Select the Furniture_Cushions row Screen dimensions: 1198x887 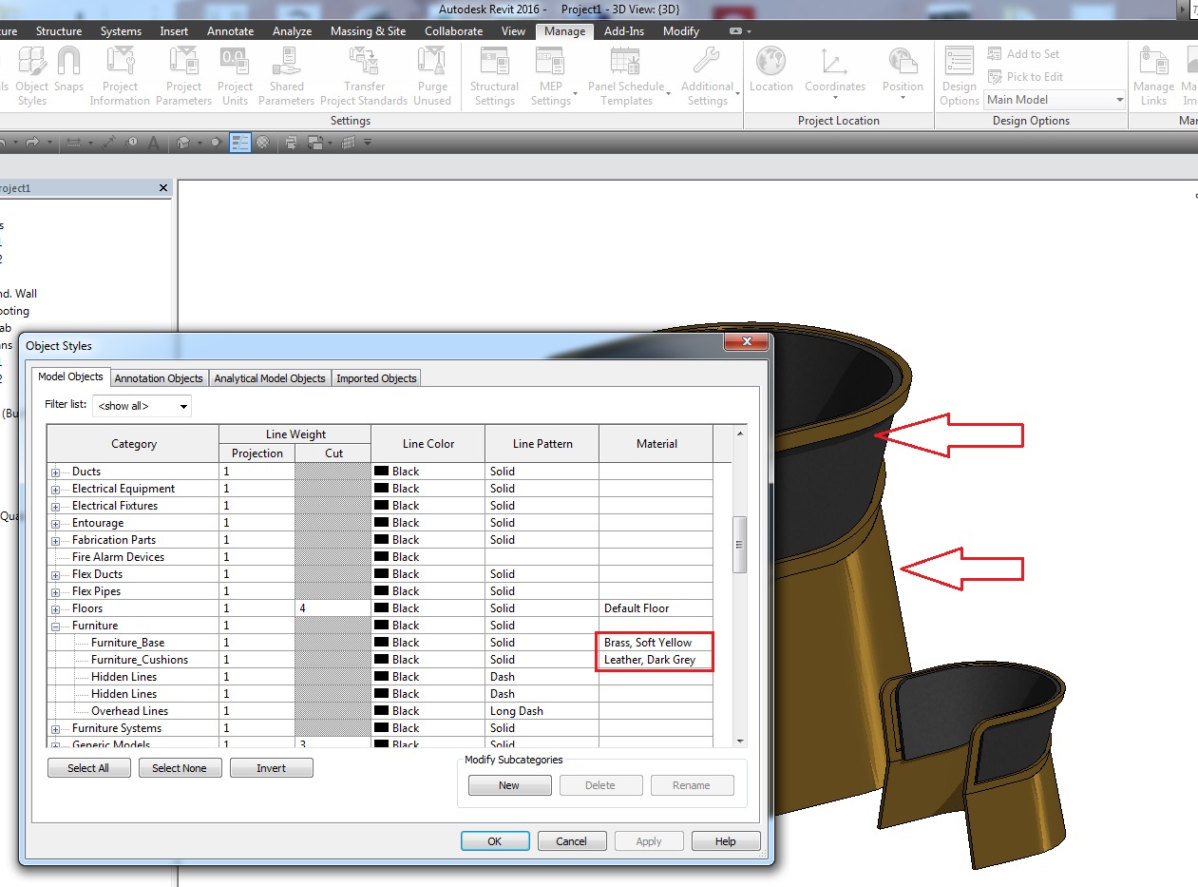tap(380, 660)
